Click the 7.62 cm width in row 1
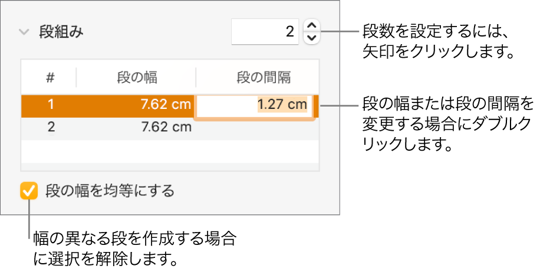Image resolution: width=540 pixels, height=272 pixels. point(166,105)
